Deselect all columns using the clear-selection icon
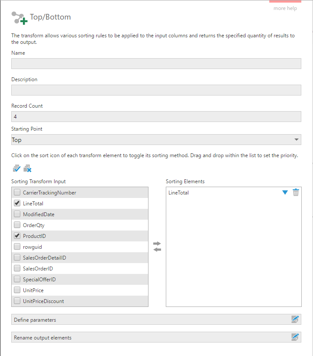 [27, 168]
